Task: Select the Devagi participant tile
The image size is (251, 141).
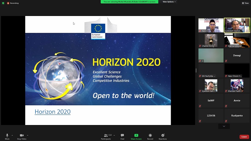Action: click(237, 55)
